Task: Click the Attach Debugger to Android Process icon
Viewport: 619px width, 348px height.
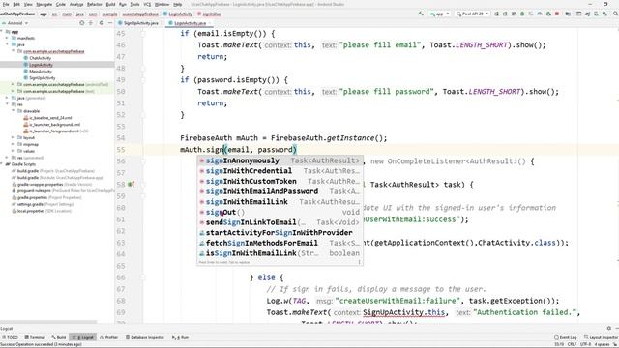Action: point(548,14)
